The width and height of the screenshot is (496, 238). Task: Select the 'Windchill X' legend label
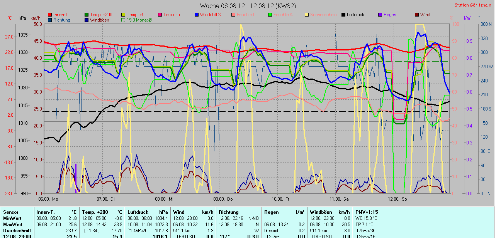211,15
